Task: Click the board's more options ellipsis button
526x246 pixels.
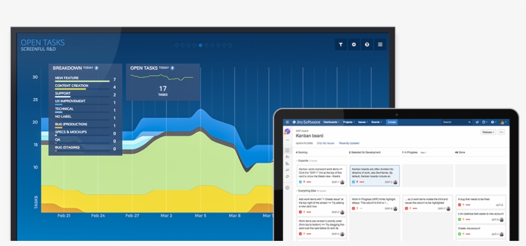Action: coord(502,132)
